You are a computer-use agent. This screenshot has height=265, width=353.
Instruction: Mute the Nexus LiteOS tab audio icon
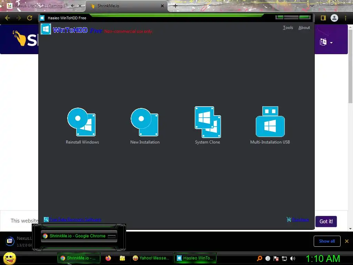[72, 6]
